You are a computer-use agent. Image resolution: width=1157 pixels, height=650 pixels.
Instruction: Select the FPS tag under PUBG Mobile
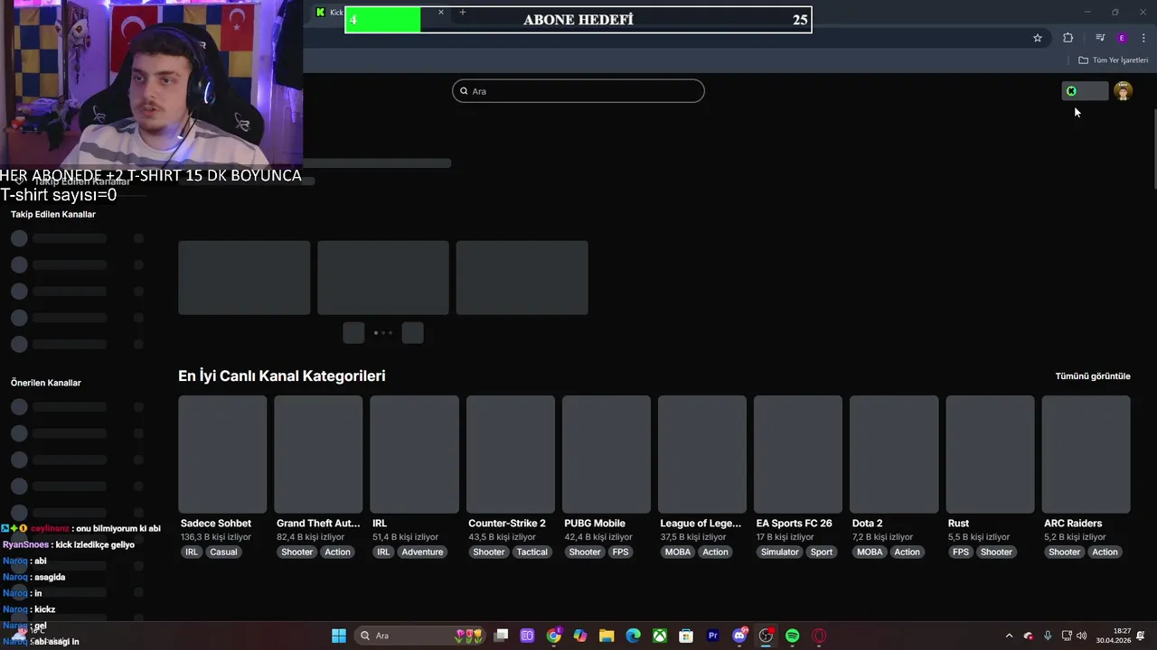click(620, 552)
